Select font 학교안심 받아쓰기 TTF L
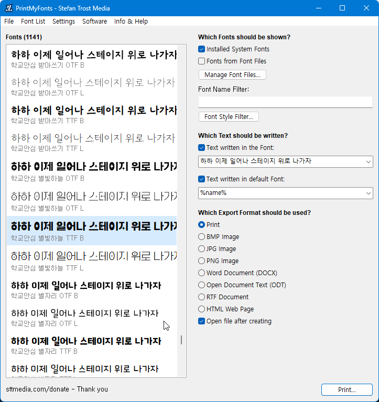379x402 pixels. coord(92,142)
